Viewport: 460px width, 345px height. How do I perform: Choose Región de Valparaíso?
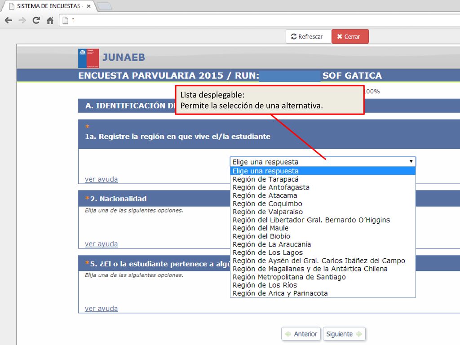pos(323,212)
